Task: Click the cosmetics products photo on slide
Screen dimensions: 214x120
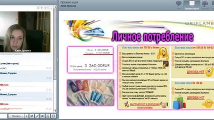Action: coord(90,93)
